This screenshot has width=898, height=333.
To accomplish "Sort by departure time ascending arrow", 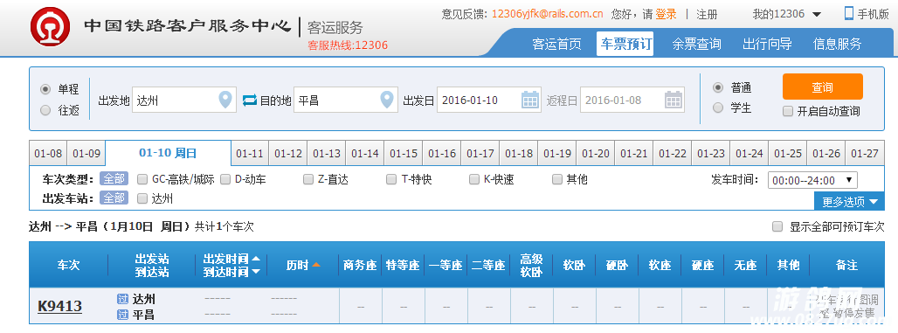I will click(x=256, y=259).
